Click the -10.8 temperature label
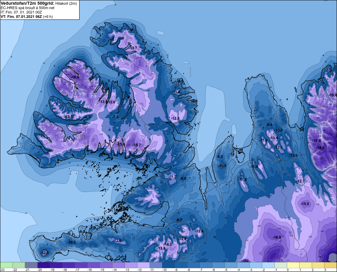 [279, 130]
